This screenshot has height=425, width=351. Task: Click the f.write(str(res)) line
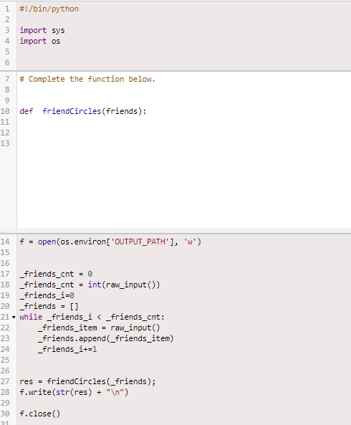(x=74, y=392)
